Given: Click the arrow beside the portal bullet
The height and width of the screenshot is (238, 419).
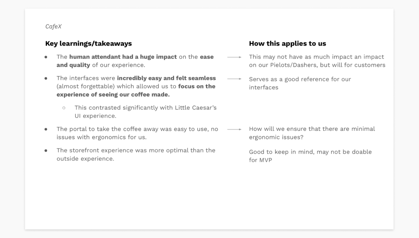Looking at the screenshot, I should click(234, 129).
